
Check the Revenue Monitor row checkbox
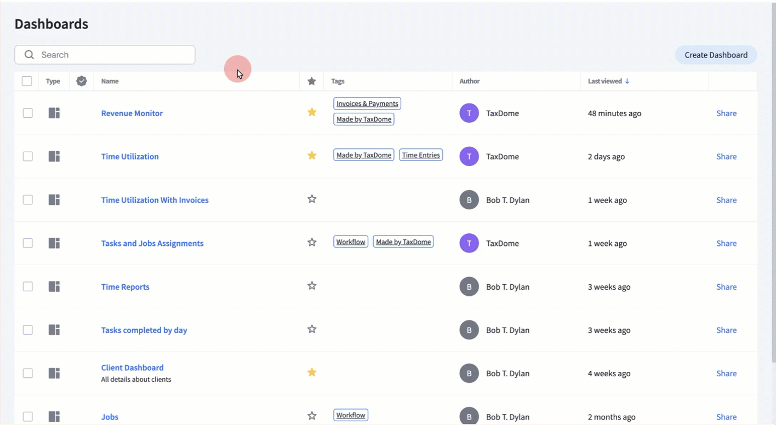pos(27,113)
